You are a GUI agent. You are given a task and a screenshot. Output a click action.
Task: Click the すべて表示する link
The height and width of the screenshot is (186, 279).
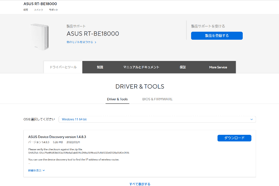140,184
